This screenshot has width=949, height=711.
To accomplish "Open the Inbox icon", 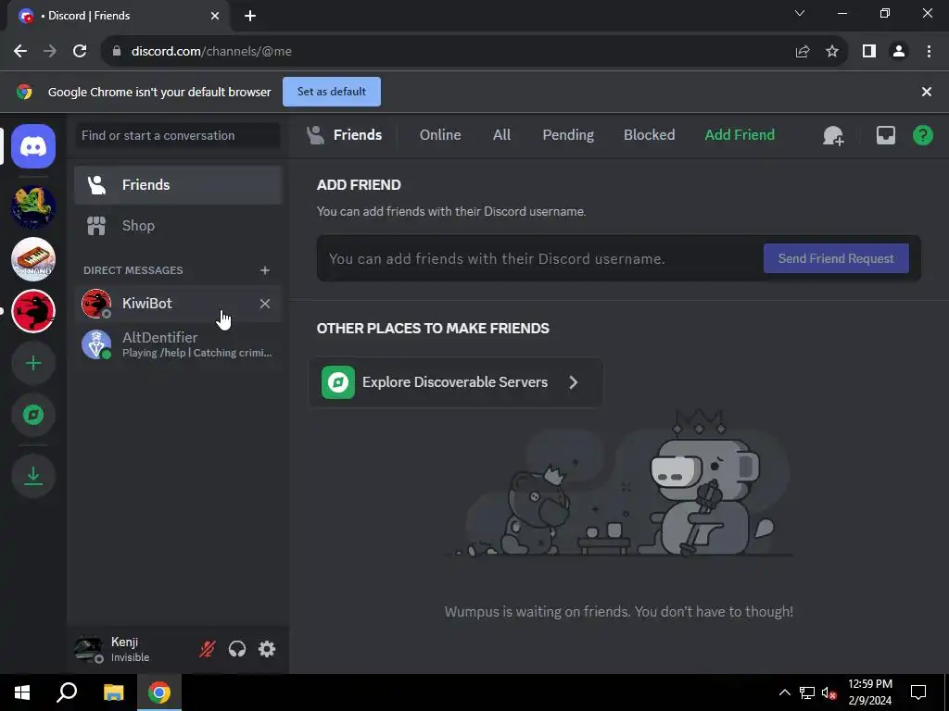I will pos(885,135).
